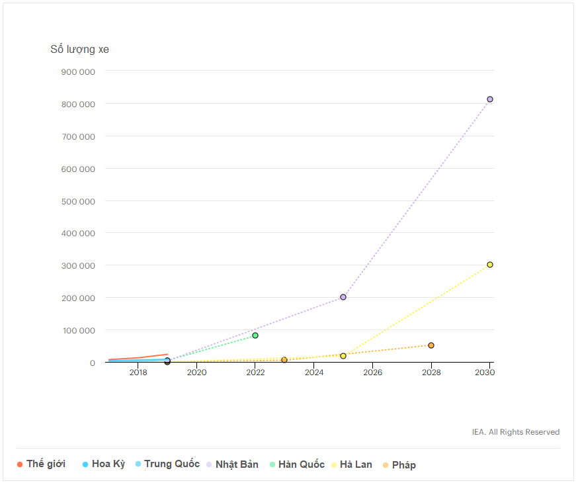Screen dimensions: 576x485
Task: Select the purple 2025 data point at 200 000
Action: [343, 297]
